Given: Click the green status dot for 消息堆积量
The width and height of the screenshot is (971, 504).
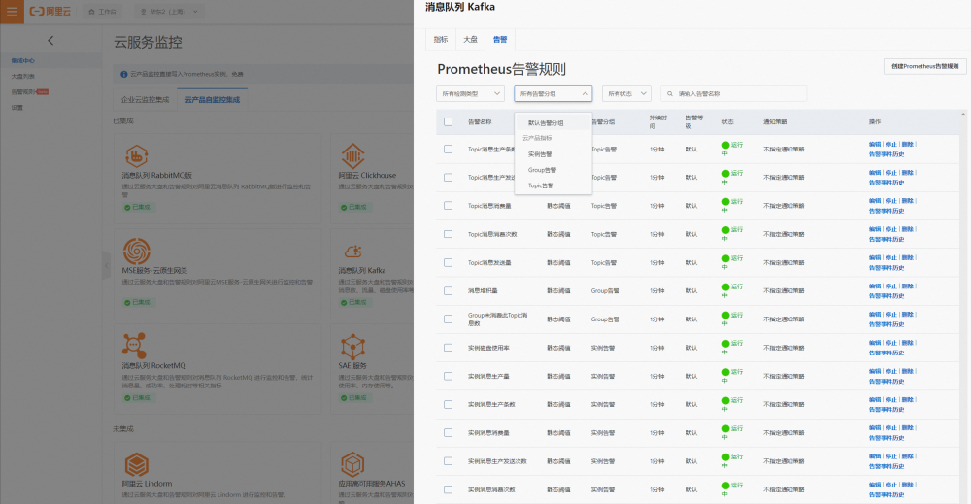Looking at the screenshot, I should (725, 287).
